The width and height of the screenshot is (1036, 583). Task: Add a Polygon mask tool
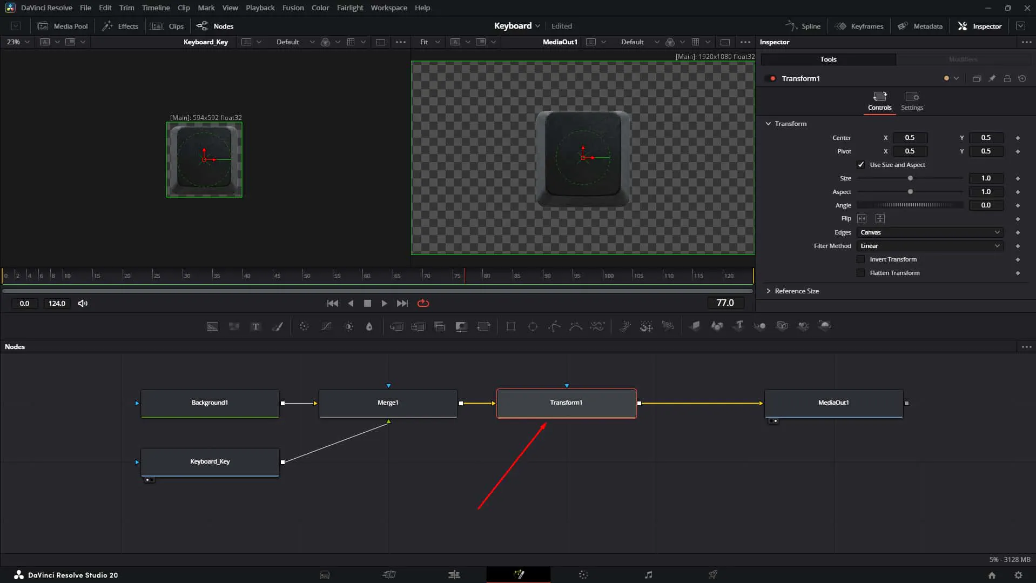coord(554,326)
